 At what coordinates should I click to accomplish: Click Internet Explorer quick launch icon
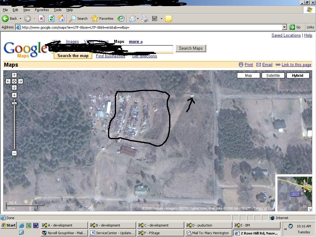(21, 226)
